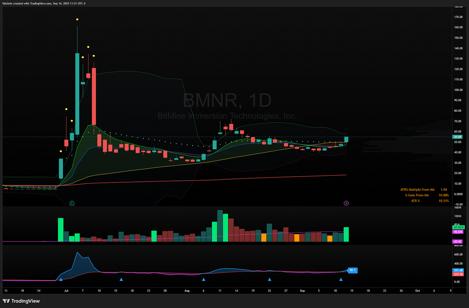Click the Aug label on the time axis
Viewport: 469px width, 308px height.
tap(187, 291)
